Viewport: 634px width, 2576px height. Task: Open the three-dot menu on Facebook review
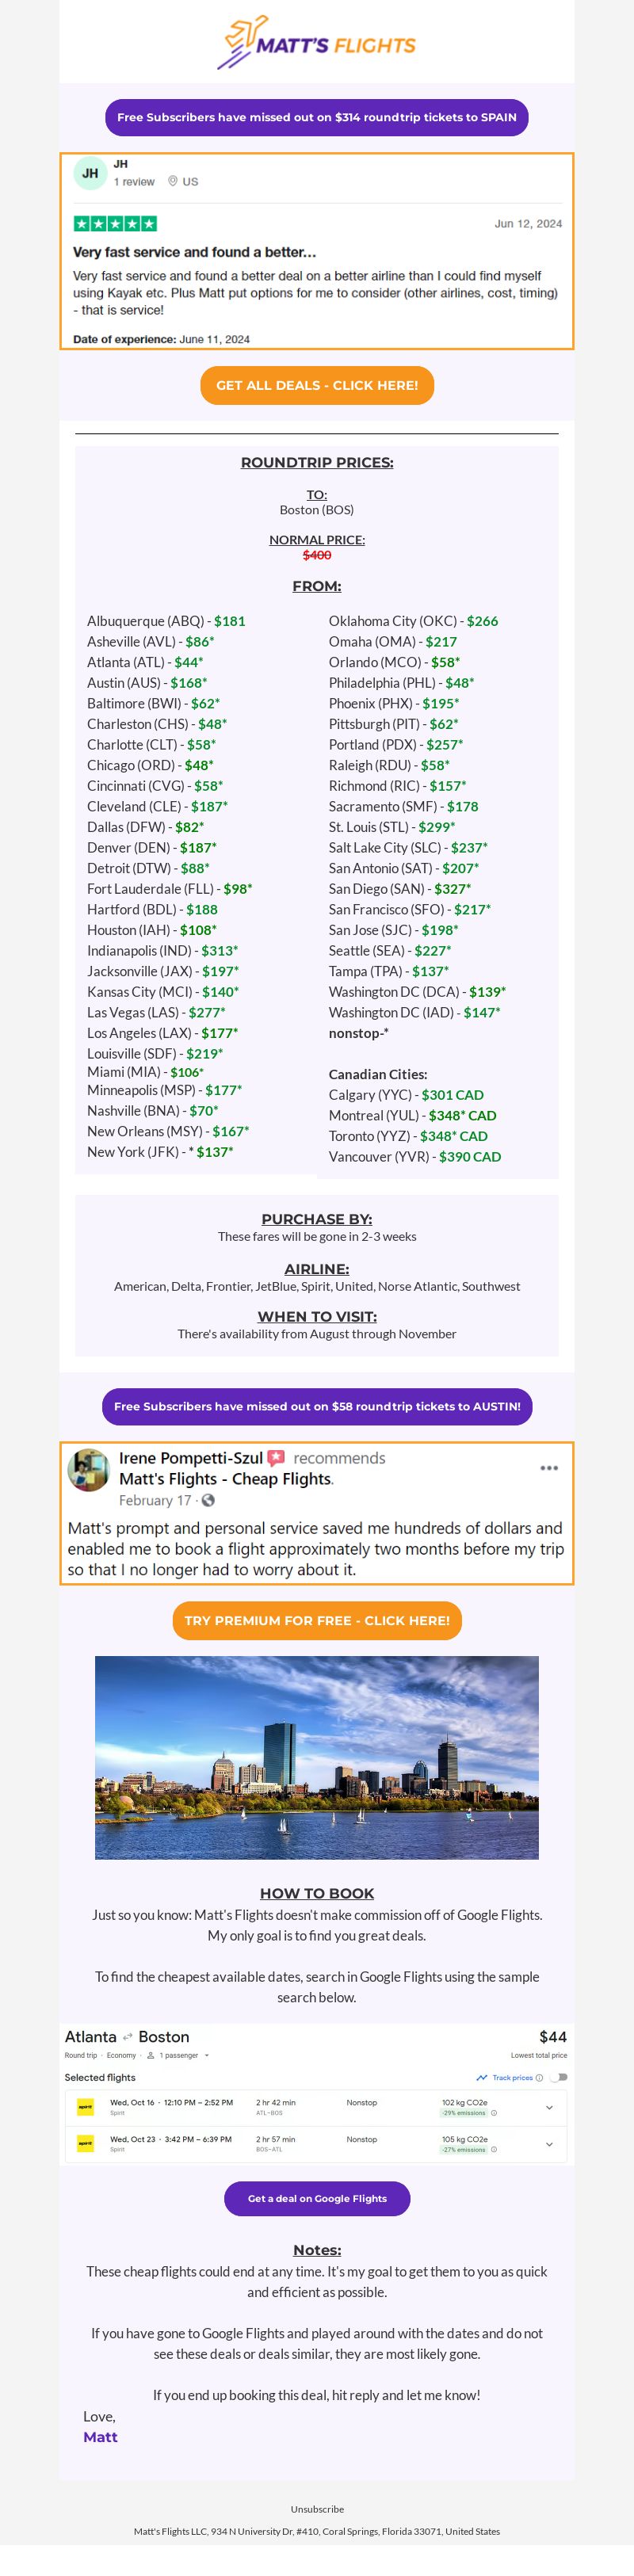tap(549, 1468)
